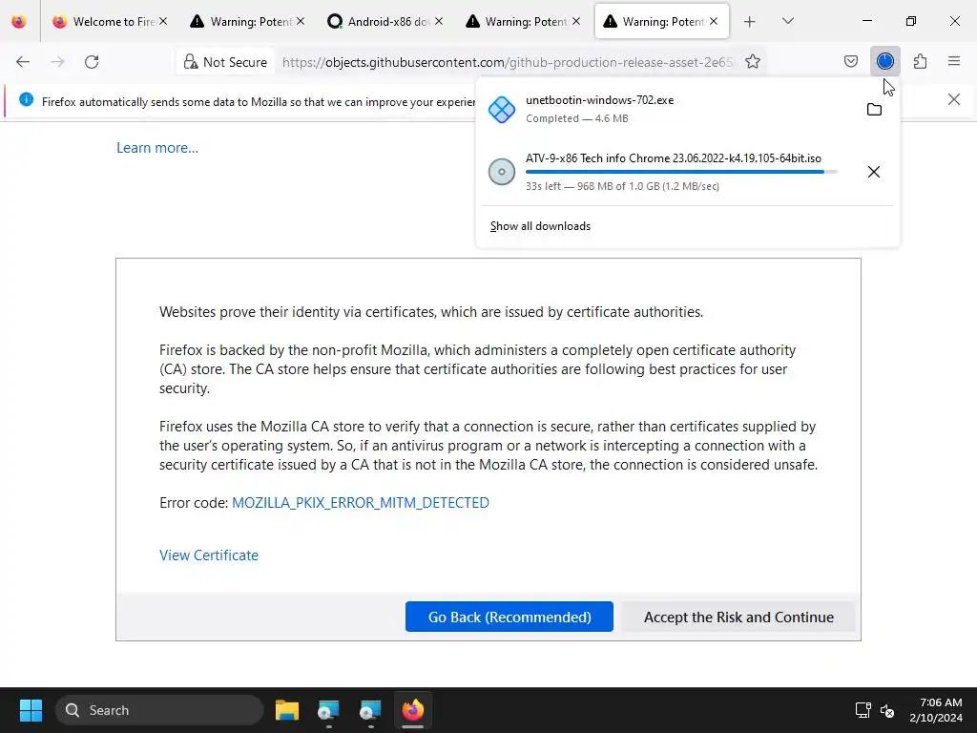Image resolution: width=977 pixels, height=733 pixels.
Task: Open the Firefox application menu
Action: coord(954,61)
